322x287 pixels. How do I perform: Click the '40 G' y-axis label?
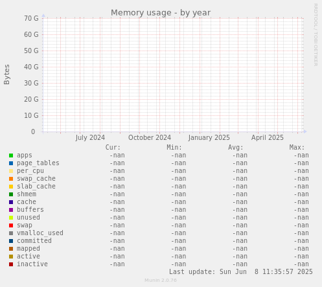[31, 67]
